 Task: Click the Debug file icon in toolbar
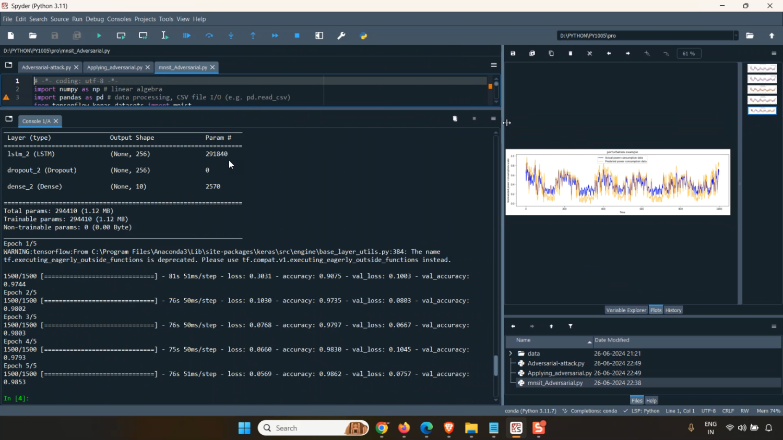[x=187, y=35]
